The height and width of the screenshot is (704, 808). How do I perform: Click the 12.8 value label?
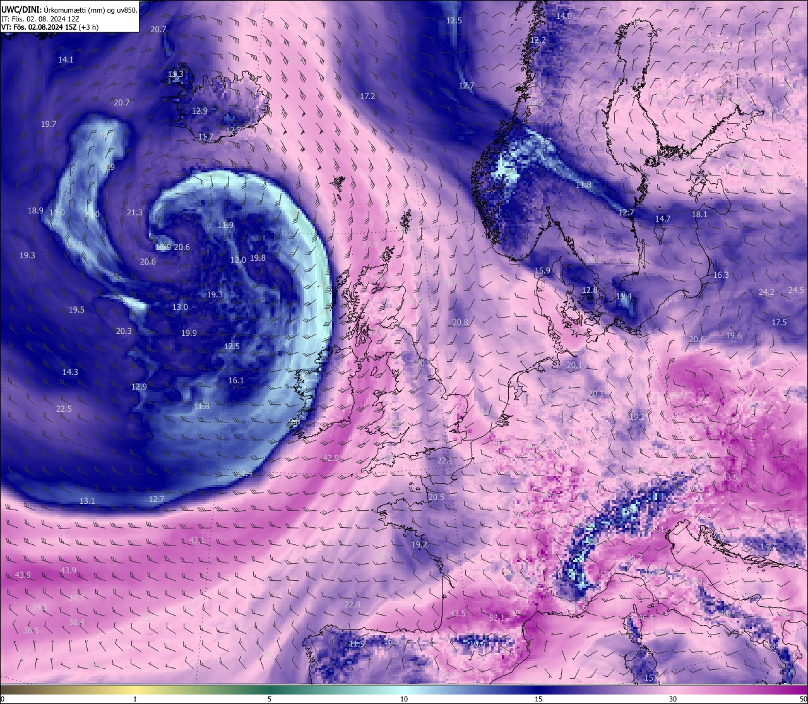click(590, 290)
